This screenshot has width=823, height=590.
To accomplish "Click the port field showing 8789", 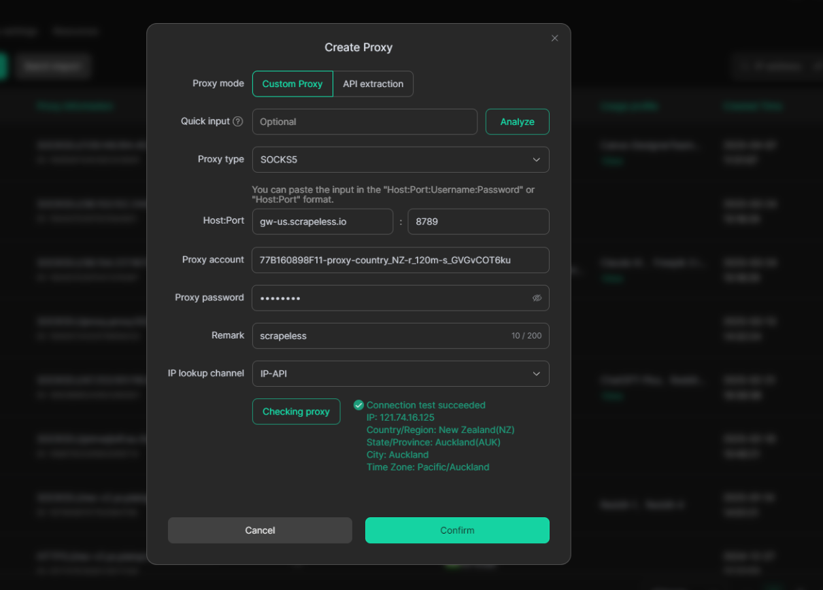I will click(x=478, y=222).
